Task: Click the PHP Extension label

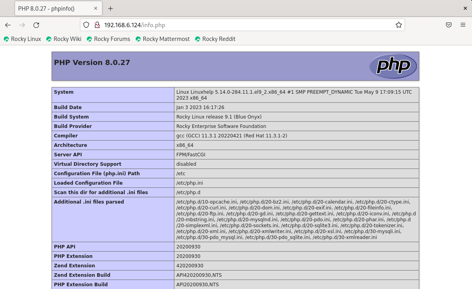Action: pos(73,256)
